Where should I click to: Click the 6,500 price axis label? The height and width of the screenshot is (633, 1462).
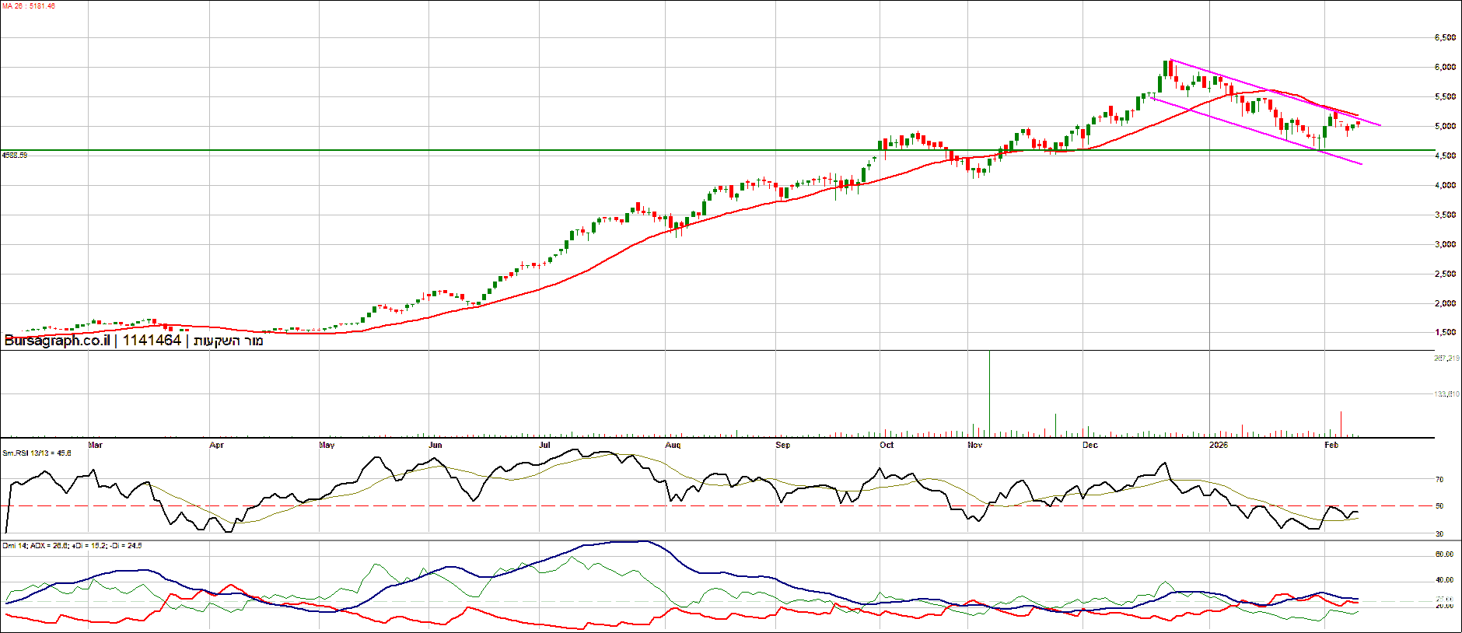(x=1445, y=37)
